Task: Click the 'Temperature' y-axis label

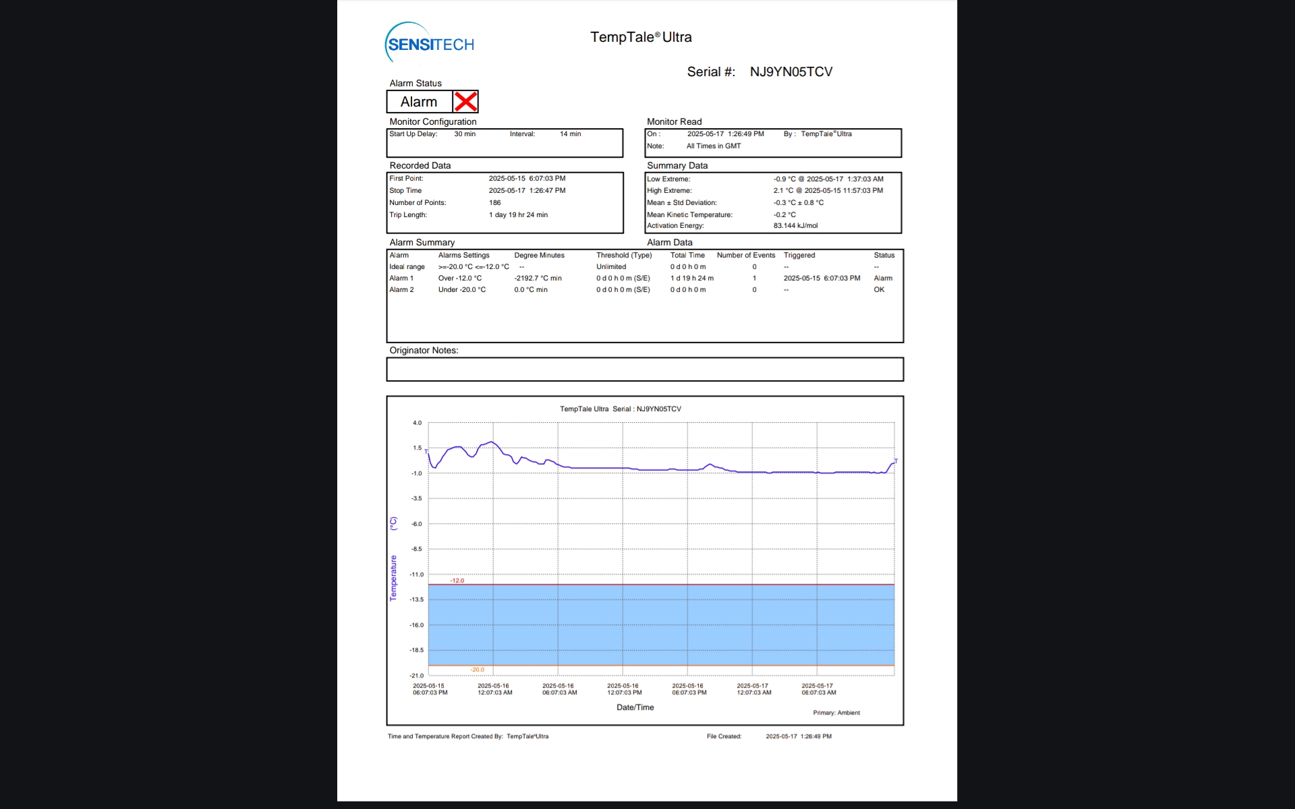Action: [x=393, y=578]
